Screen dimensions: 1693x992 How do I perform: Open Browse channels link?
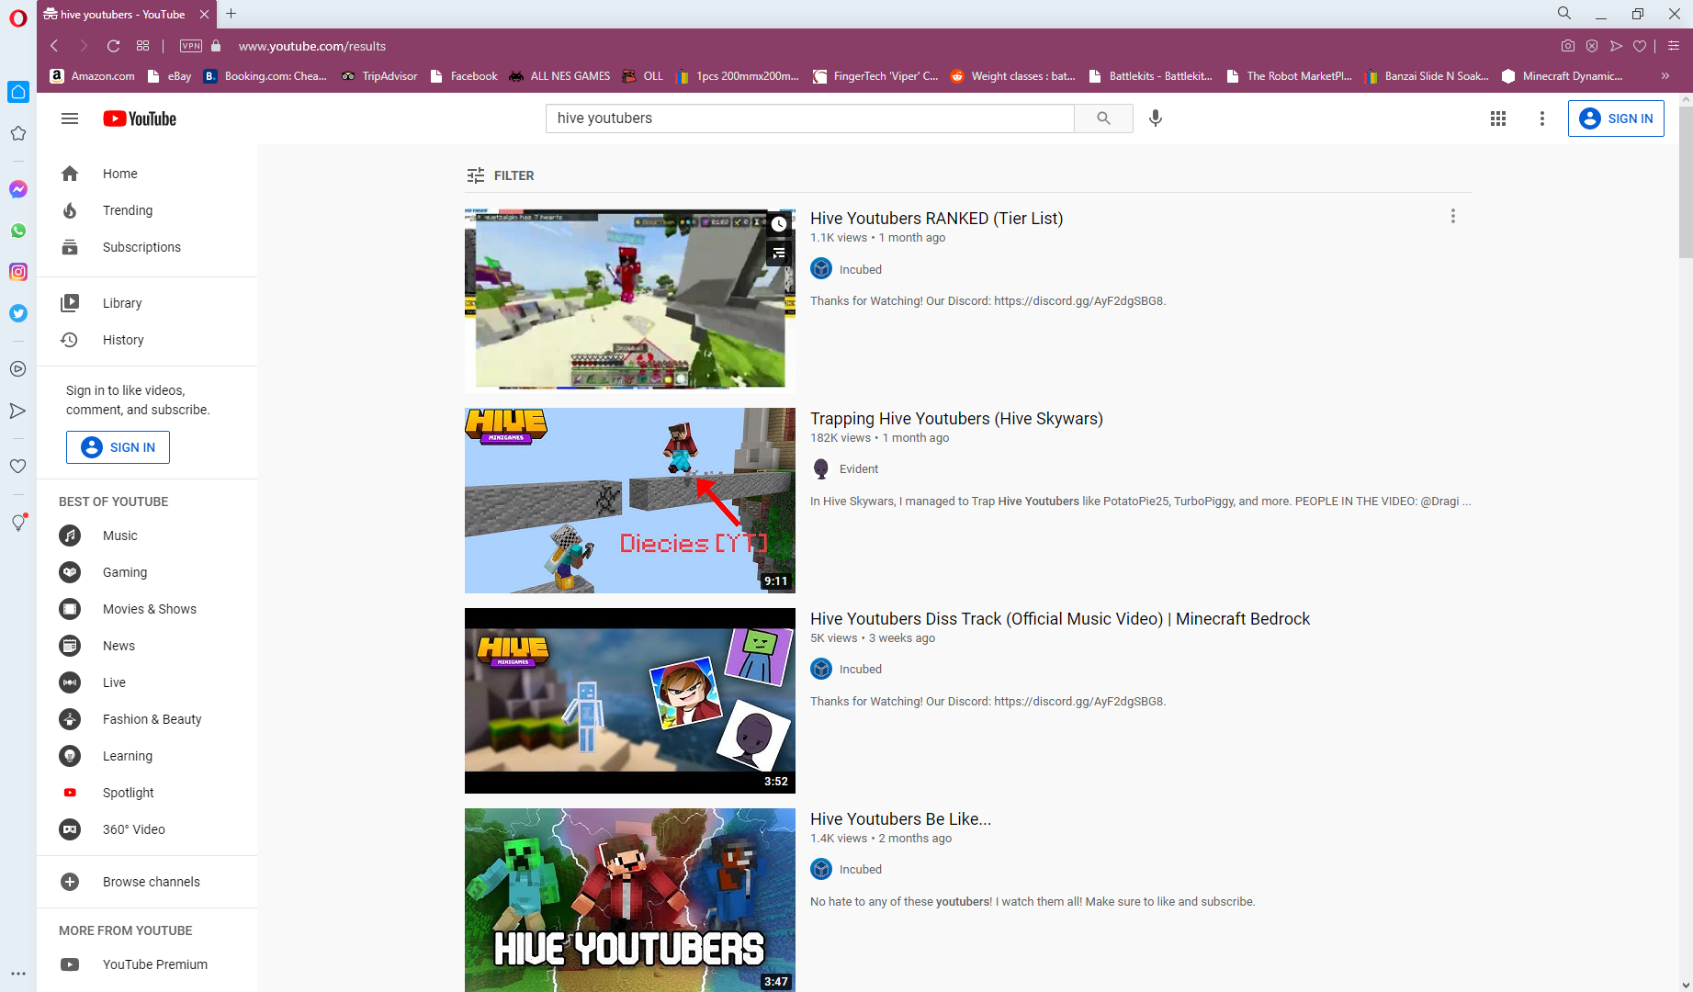coord(147,882)
